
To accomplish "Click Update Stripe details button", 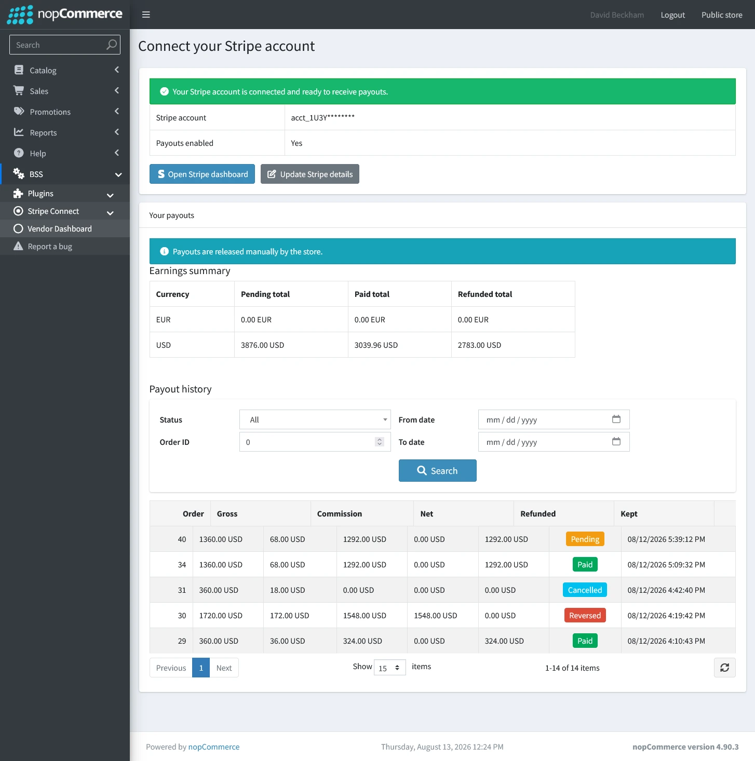I will (310, 174).
